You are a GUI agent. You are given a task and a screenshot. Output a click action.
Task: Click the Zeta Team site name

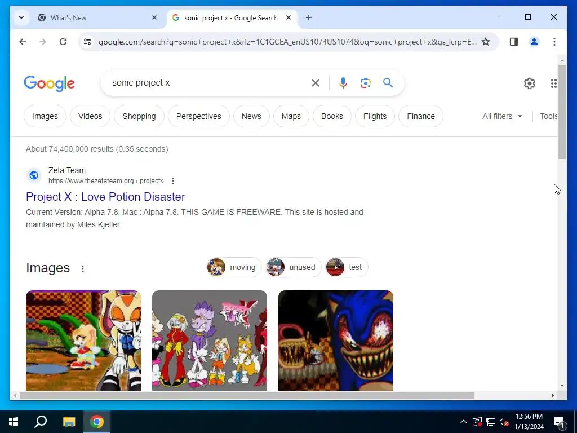[x=67, y=170]
